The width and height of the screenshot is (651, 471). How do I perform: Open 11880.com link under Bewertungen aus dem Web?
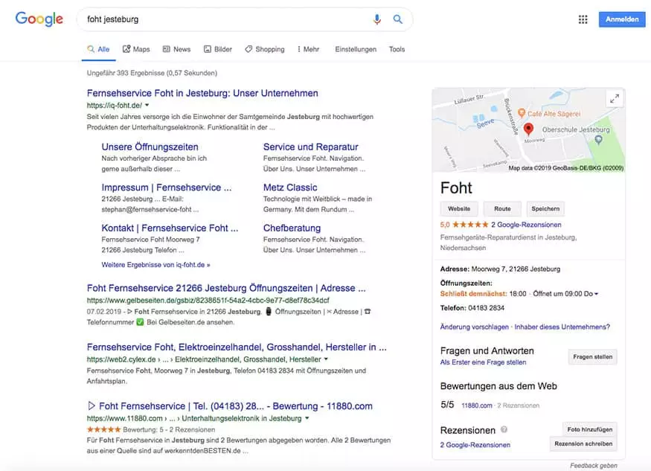pos(477,406)
